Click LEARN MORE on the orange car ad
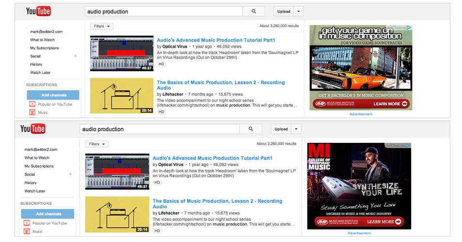This screenshot has height=242, width=462. (x=390, y=104)
